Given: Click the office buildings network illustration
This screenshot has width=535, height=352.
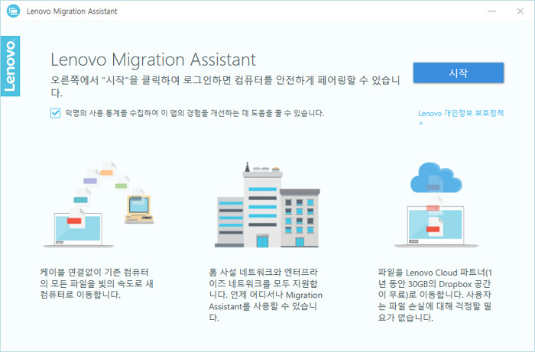Looking at the screenshot, I should 267,205.
